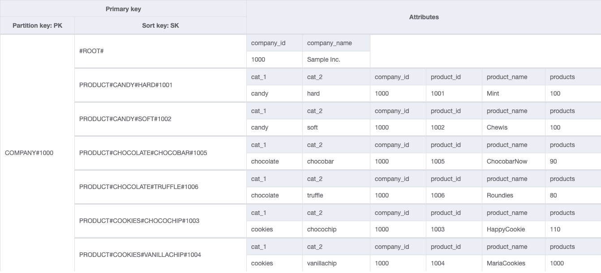Click the #ROOT# sort key cell
601x273 pixels.
click(x=160, y=51)
